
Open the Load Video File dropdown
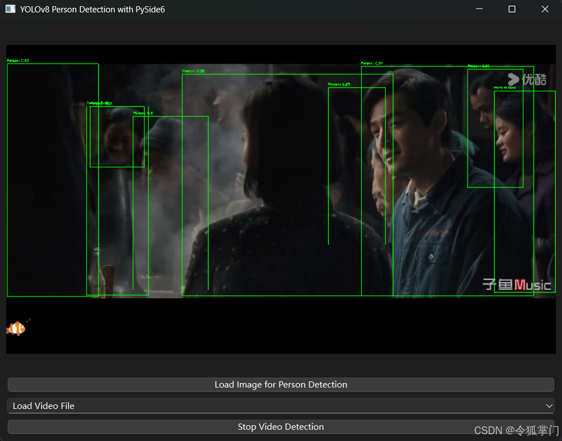pyautogui.click(x=280, y=406)
